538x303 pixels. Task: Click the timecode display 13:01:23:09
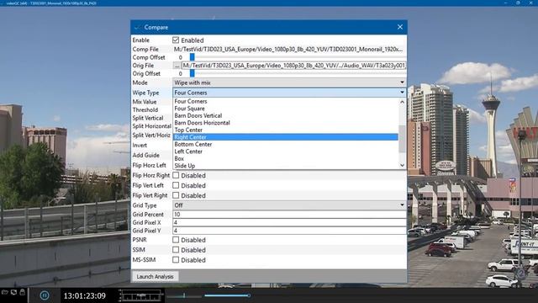click(x=84, y=295)
